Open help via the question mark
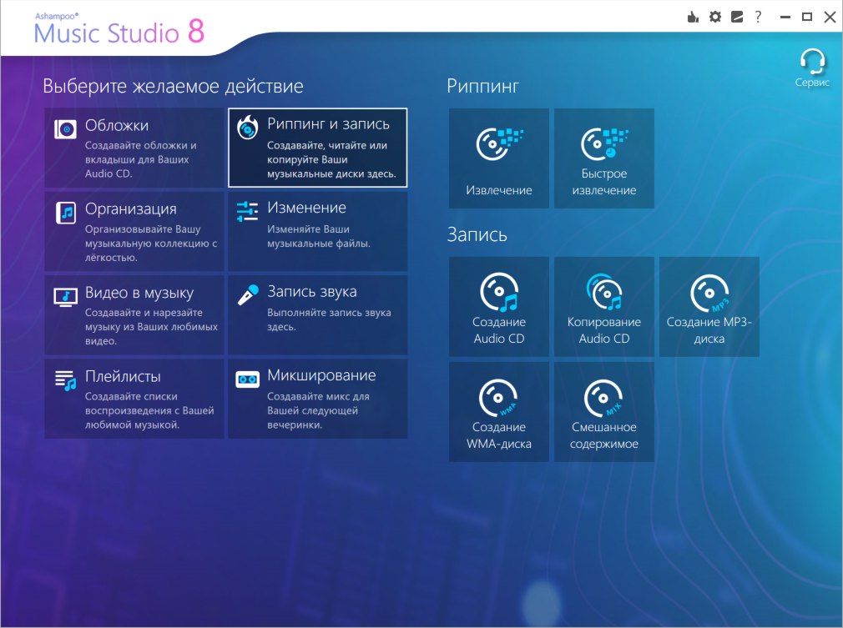Viewport: 843px width, 628px height. click(758, 18)
